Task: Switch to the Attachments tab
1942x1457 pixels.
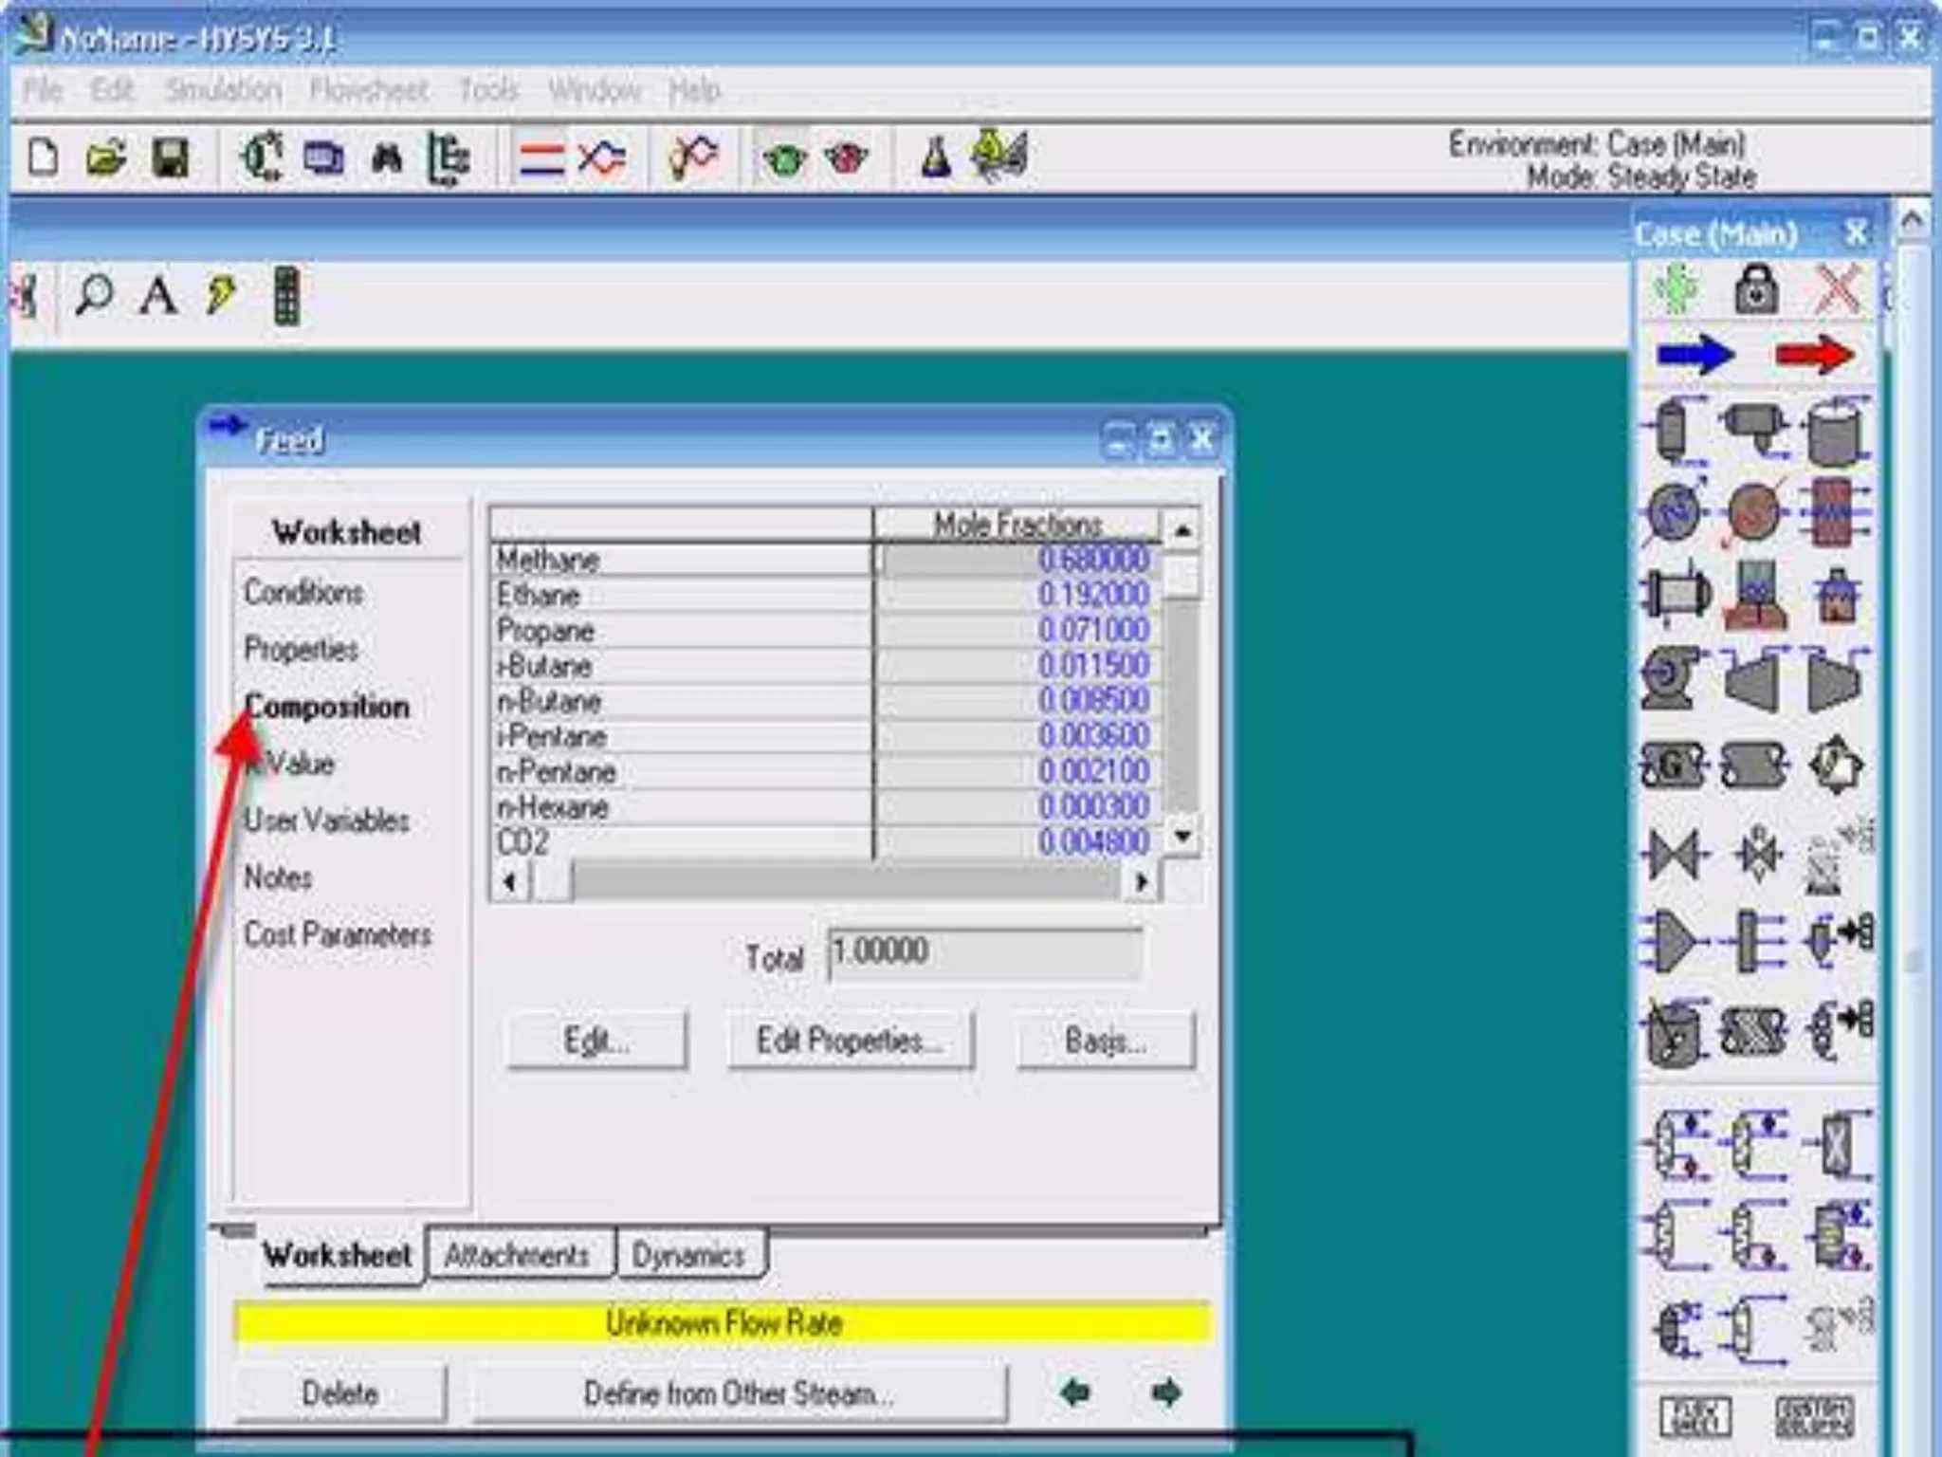Action: tap(518, 1255)
